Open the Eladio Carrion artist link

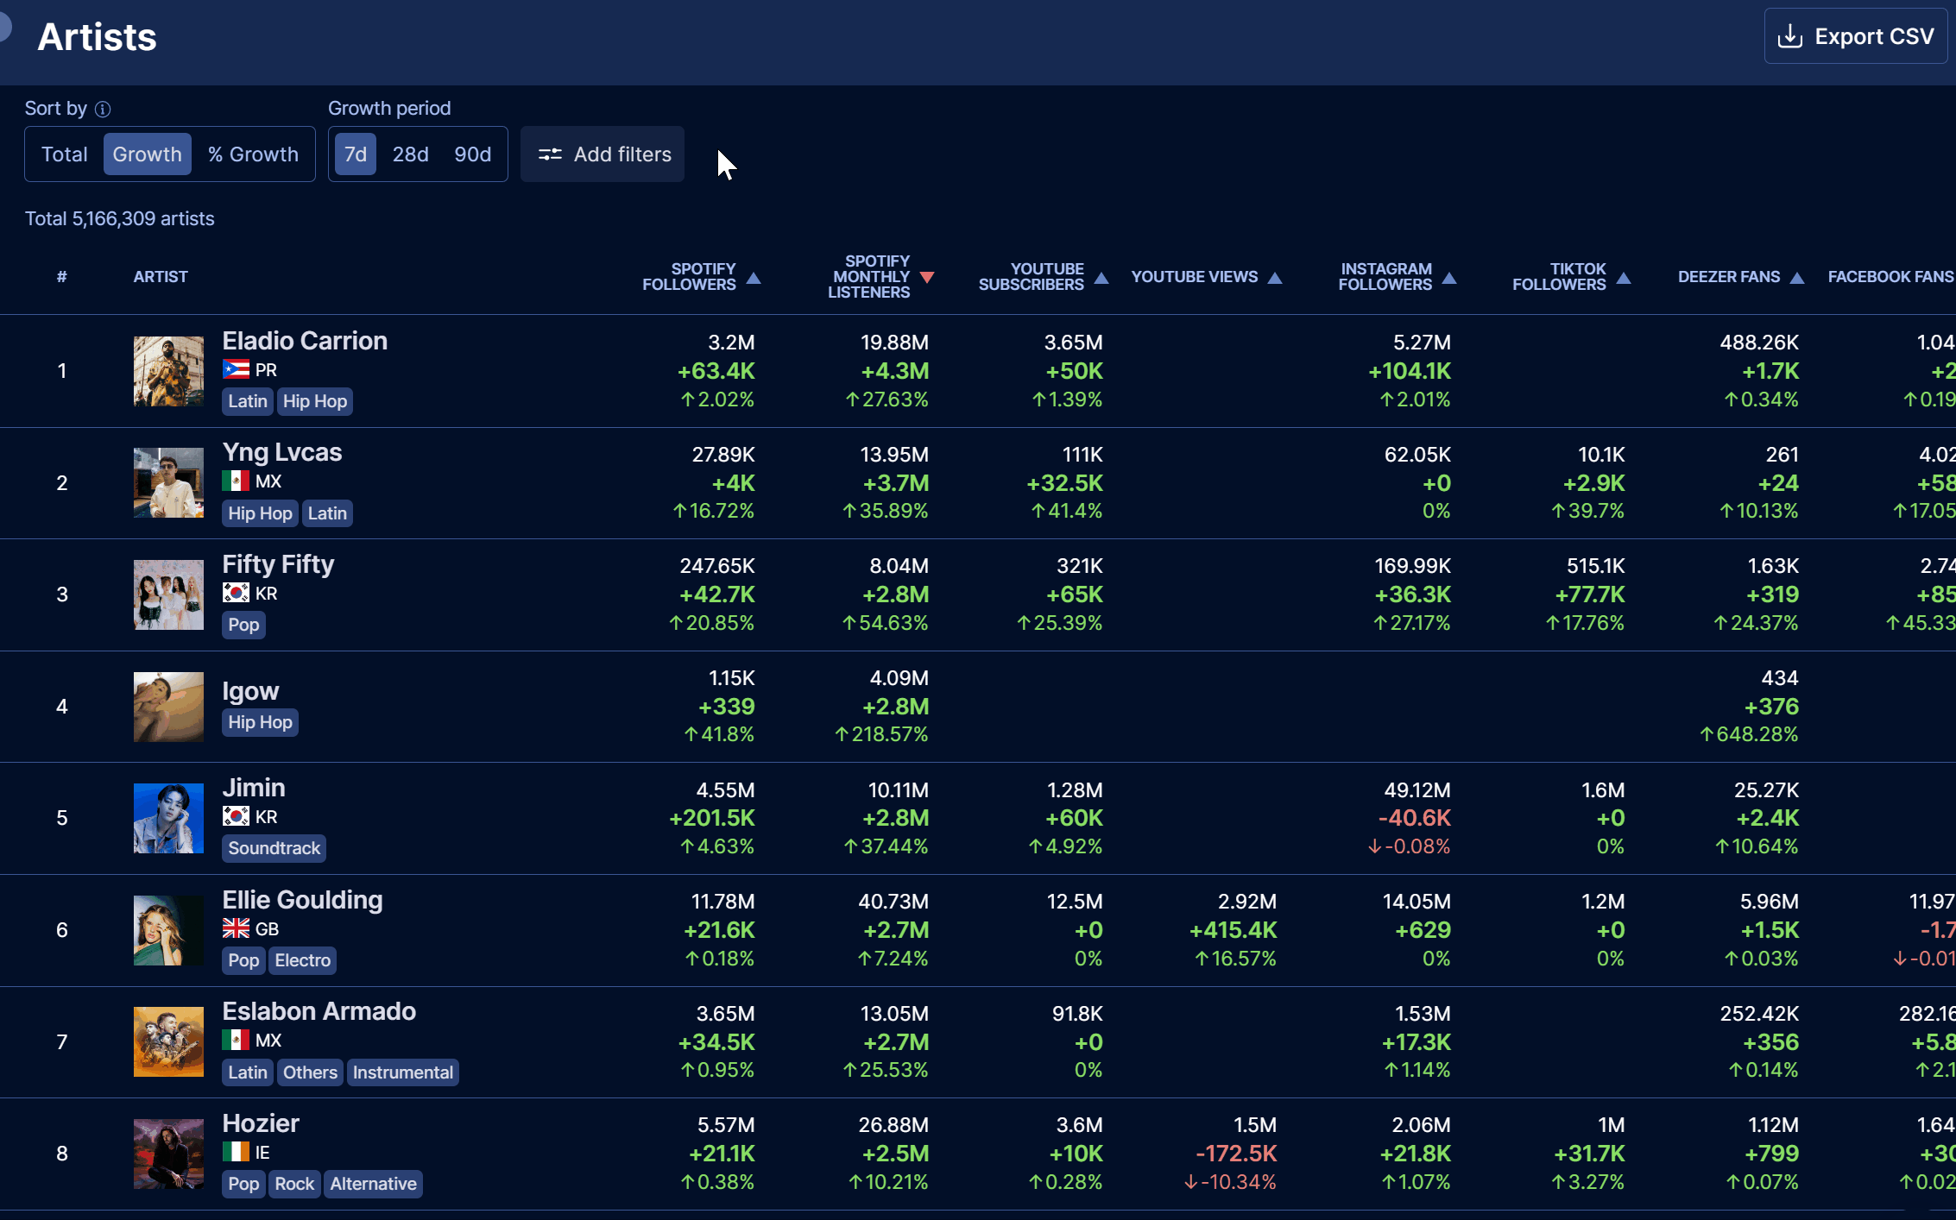305,341
